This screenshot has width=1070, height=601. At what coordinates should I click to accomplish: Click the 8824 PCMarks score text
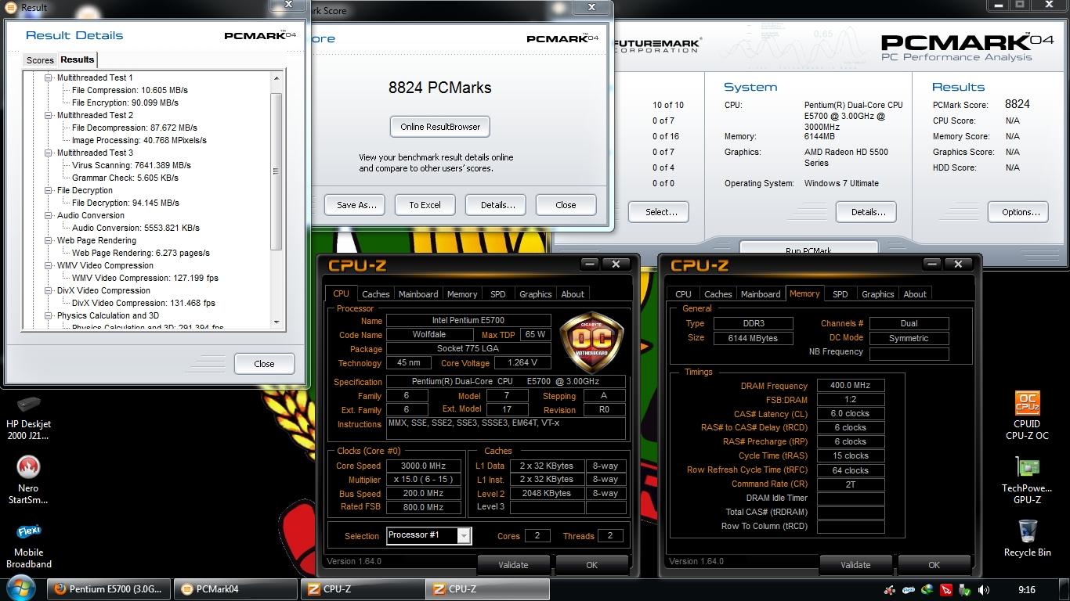(x=440, y=88)
